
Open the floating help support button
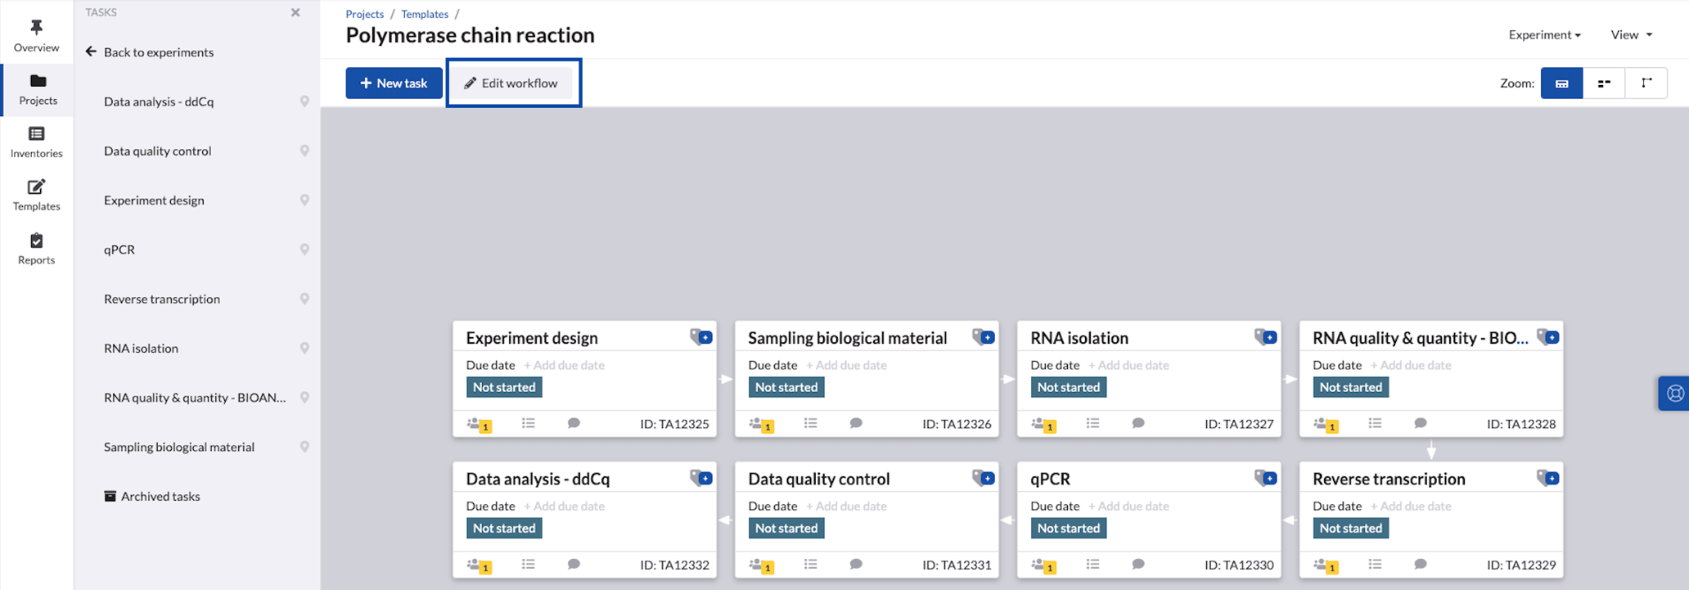coord(1674,394)
